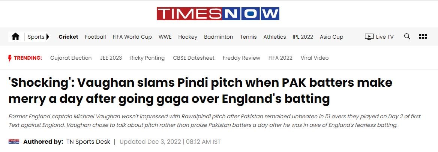438x152 pixels.
Task: Open the Gujarat Election trending link
Action: (71, 58)
